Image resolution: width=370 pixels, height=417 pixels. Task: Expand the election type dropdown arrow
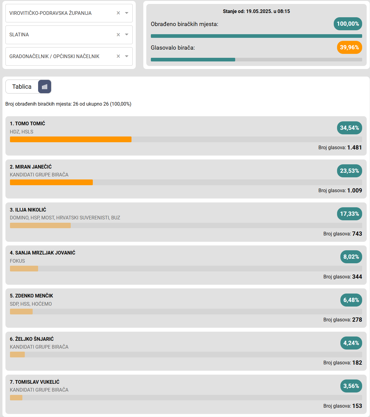point(127,56)
